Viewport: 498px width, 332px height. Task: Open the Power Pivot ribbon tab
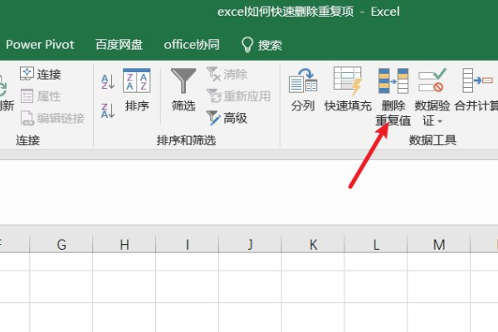pyautogui.click(x=40, y=45)
